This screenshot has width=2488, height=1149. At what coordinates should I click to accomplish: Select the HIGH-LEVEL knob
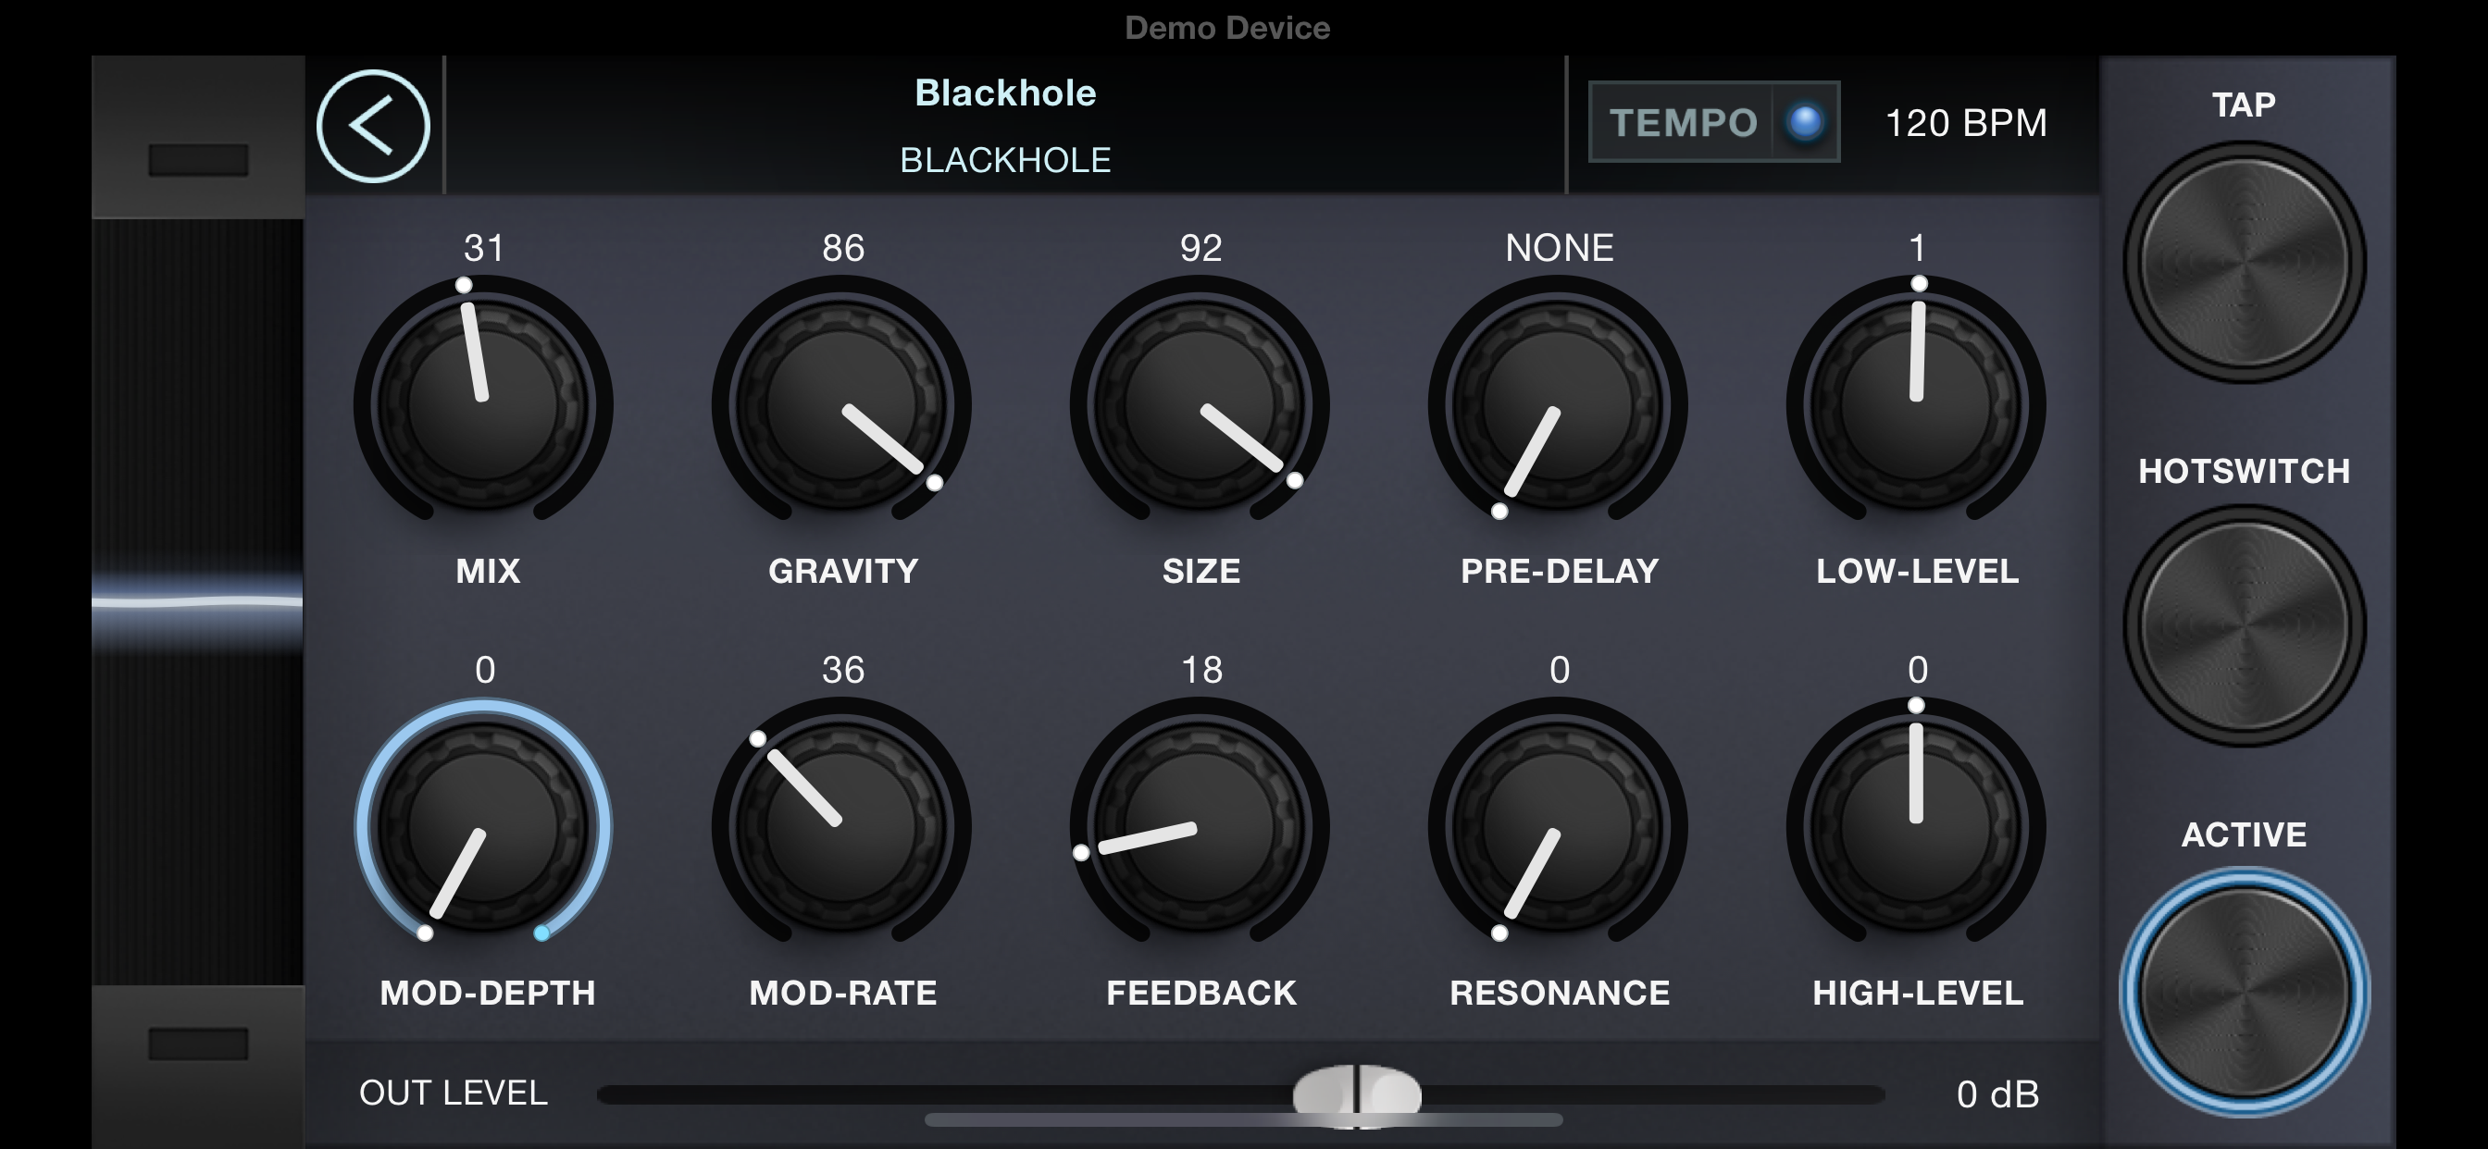(x=1916, y=825)
